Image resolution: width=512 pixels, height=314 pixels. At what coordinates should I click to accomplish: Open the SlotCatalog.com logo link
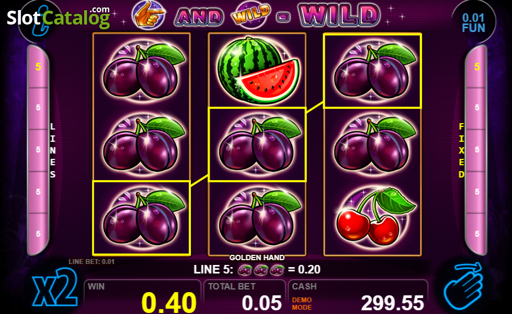point(59,18)
